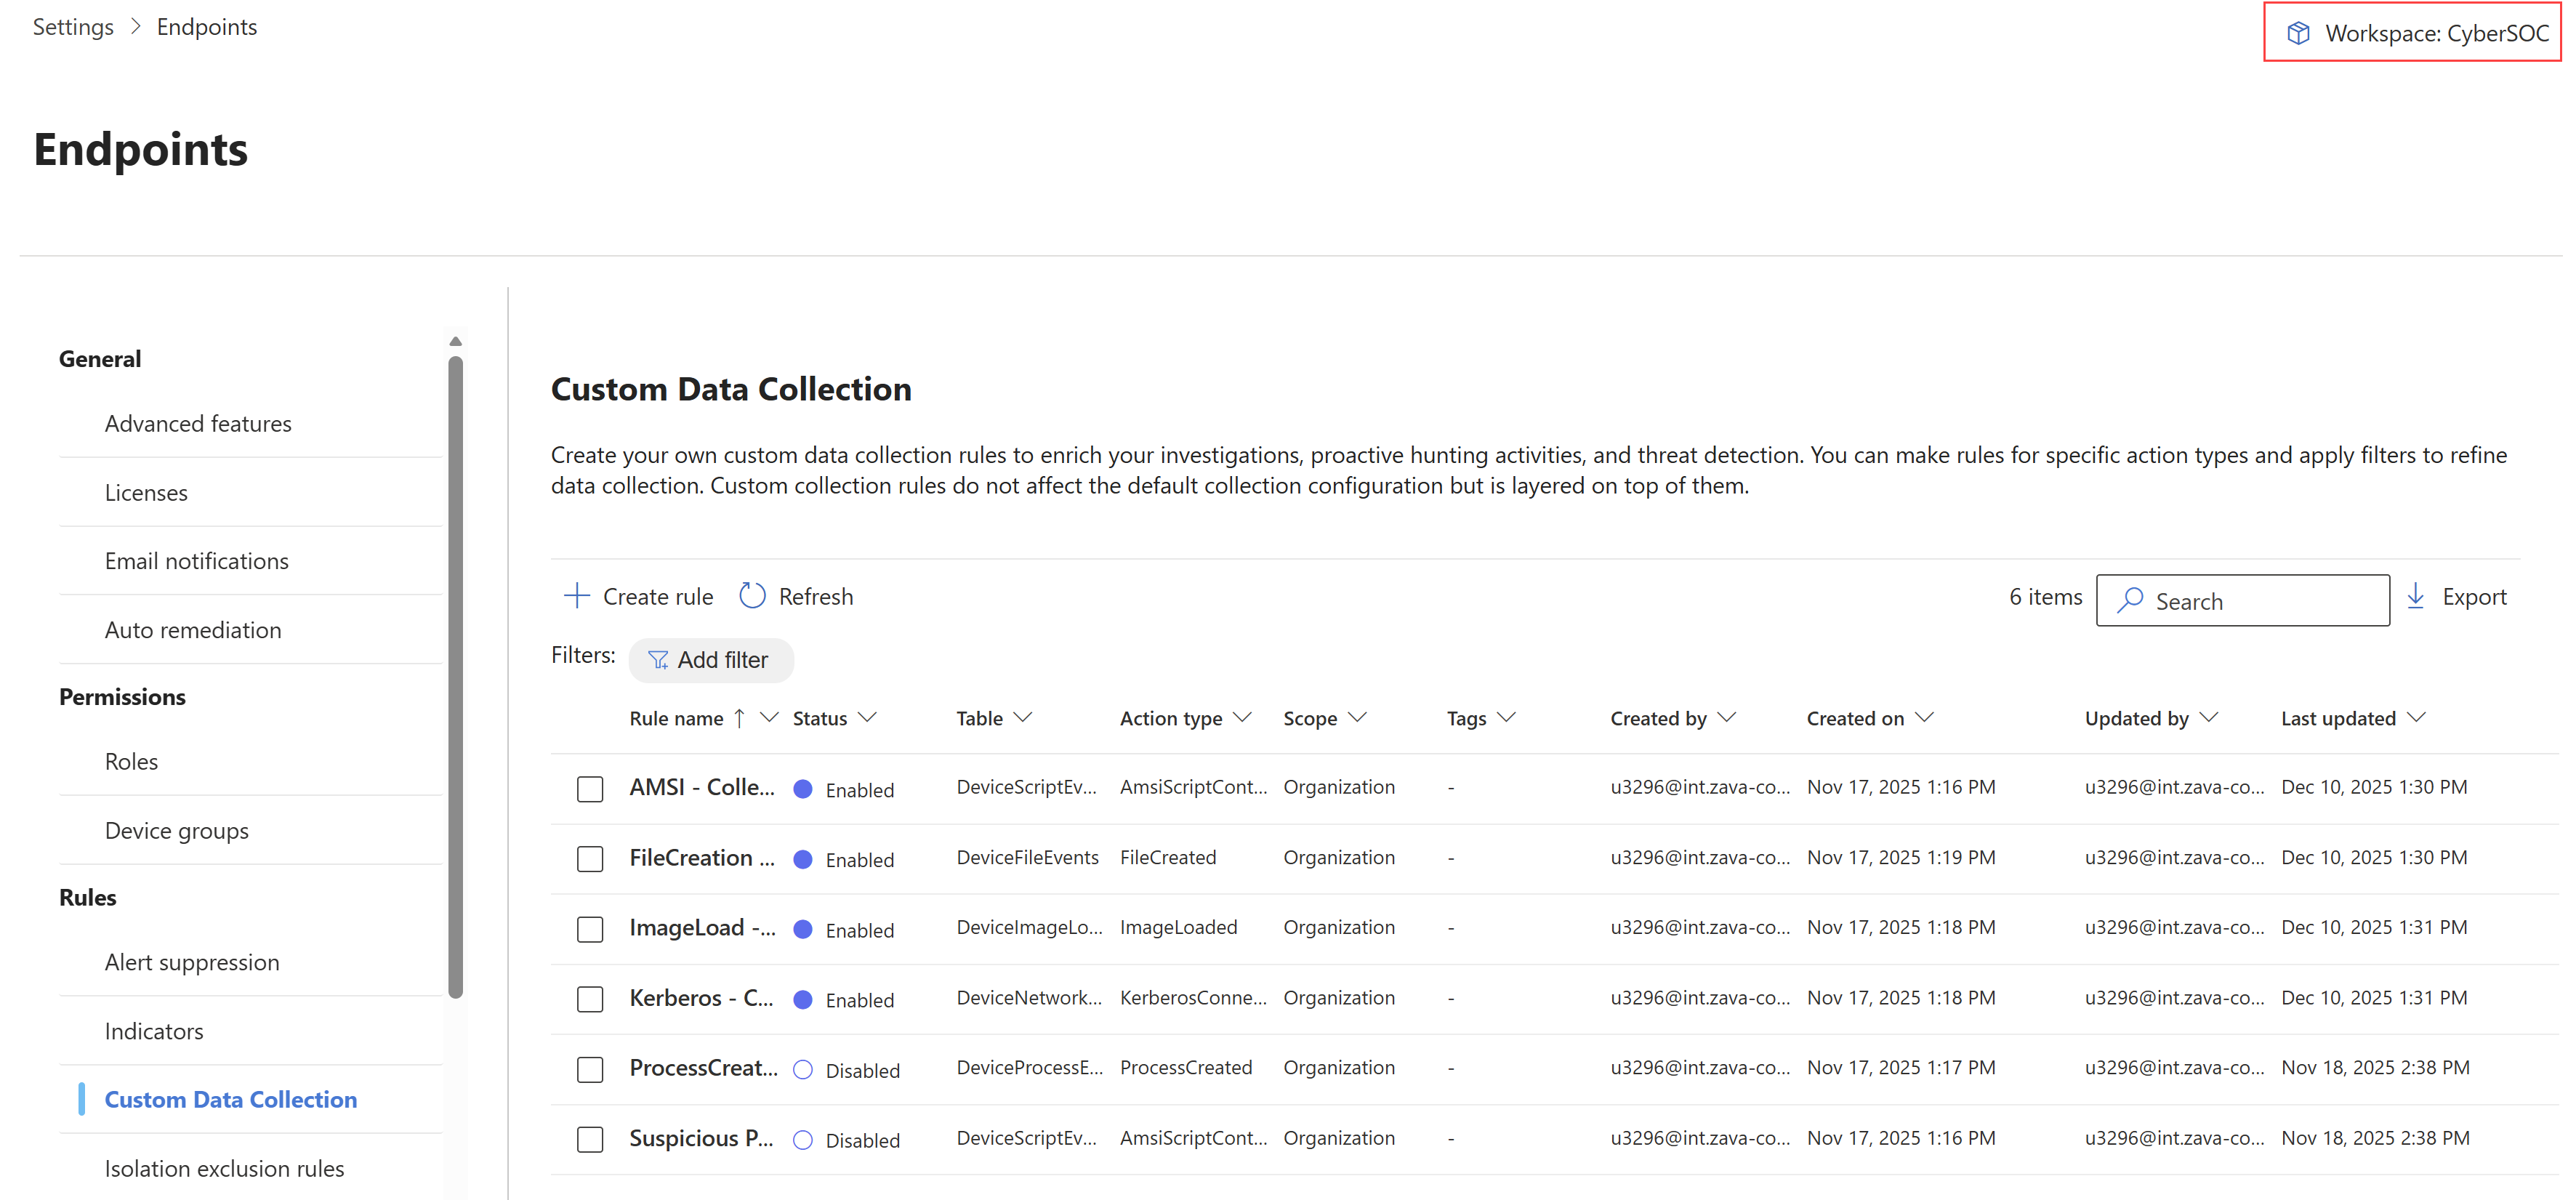Click Create rule button

click(x=638, y=596)
